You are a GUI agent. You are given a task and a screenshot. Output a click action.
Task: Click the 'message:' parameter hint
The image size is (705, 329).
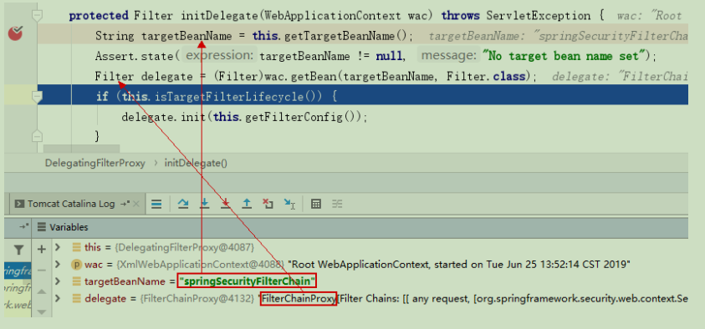(449, 56)
